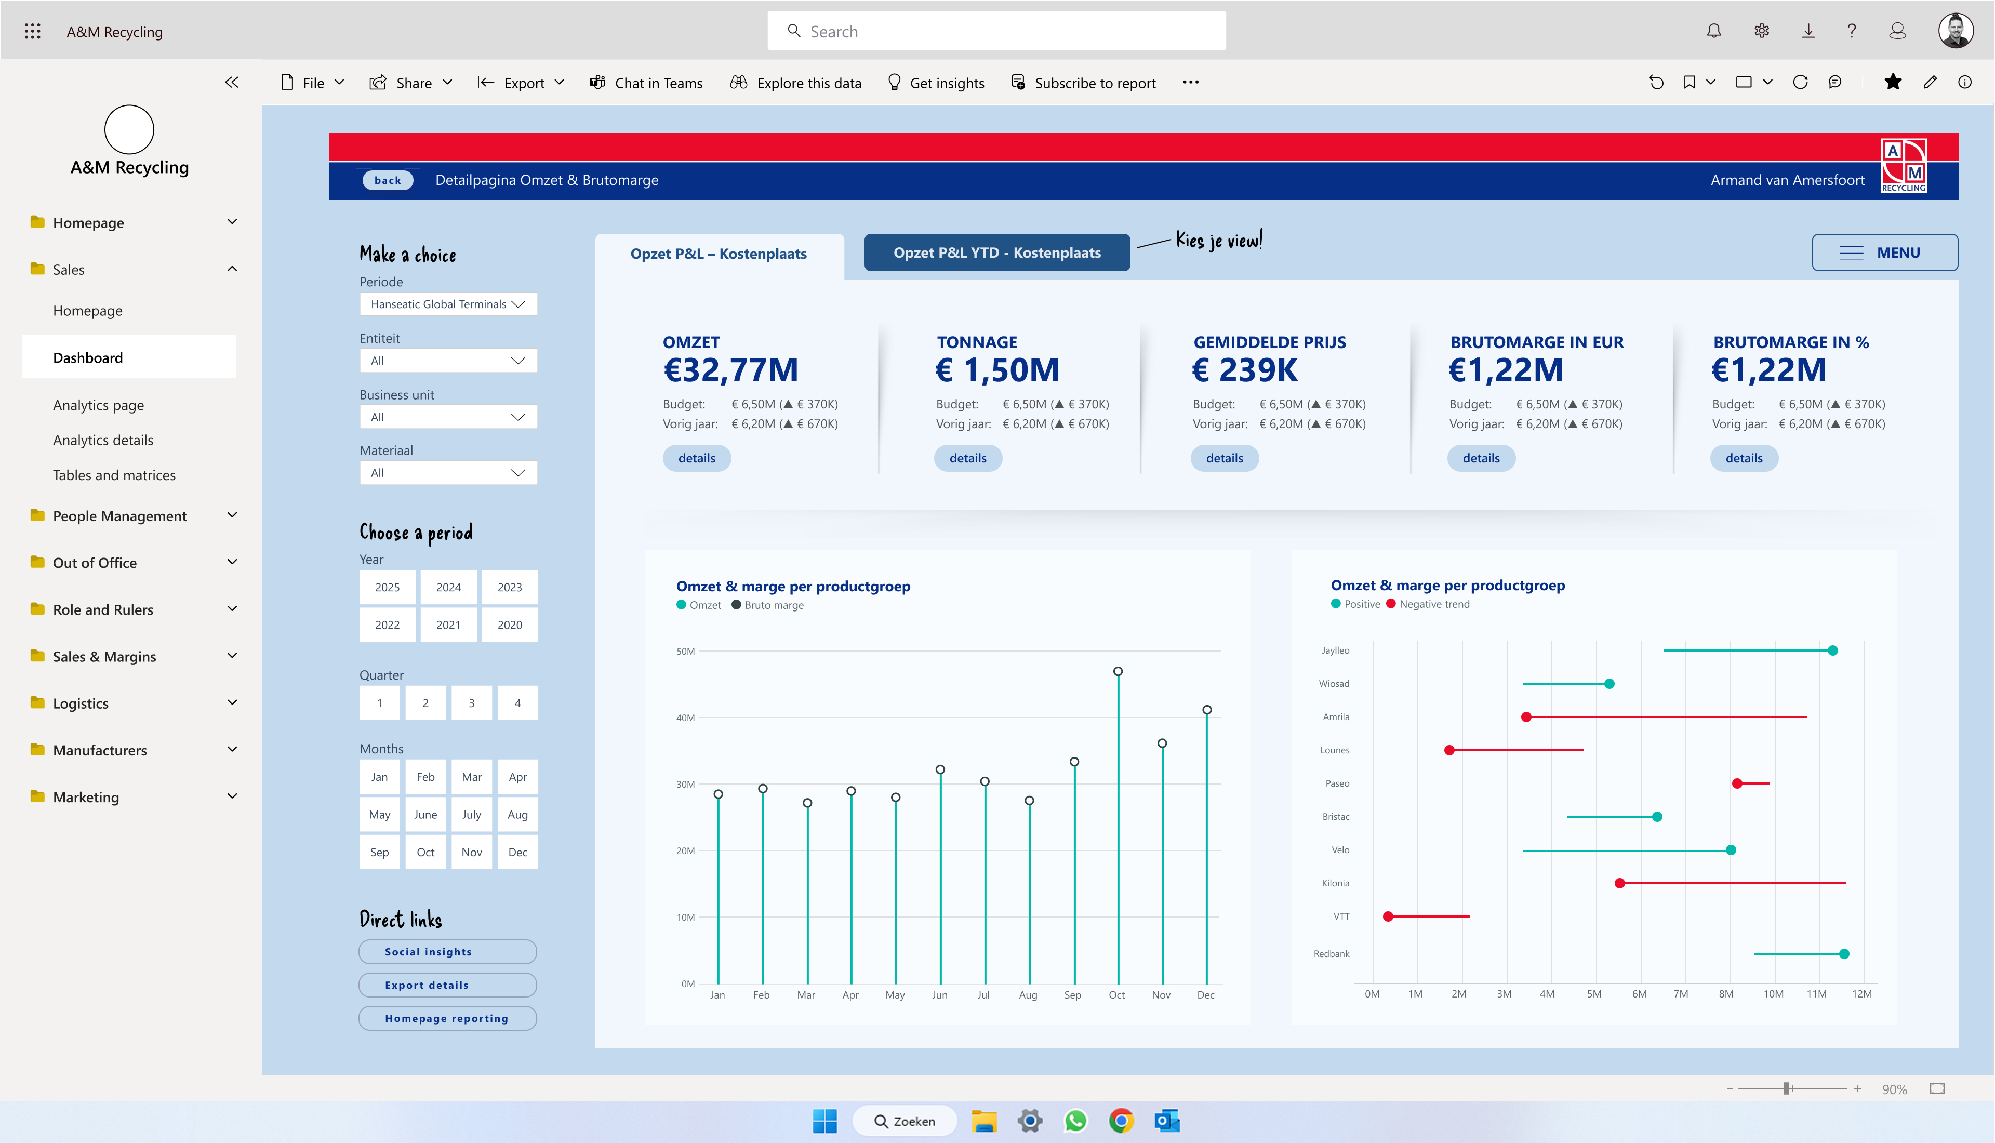1995x1143 pixels.
Task: Open the Export menu
Action: (x=521, y=83)
